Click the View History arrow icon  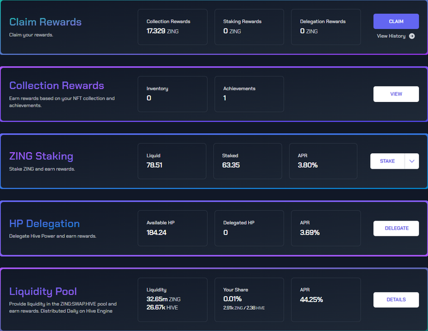pyautogui.click(x=412, y=36)
